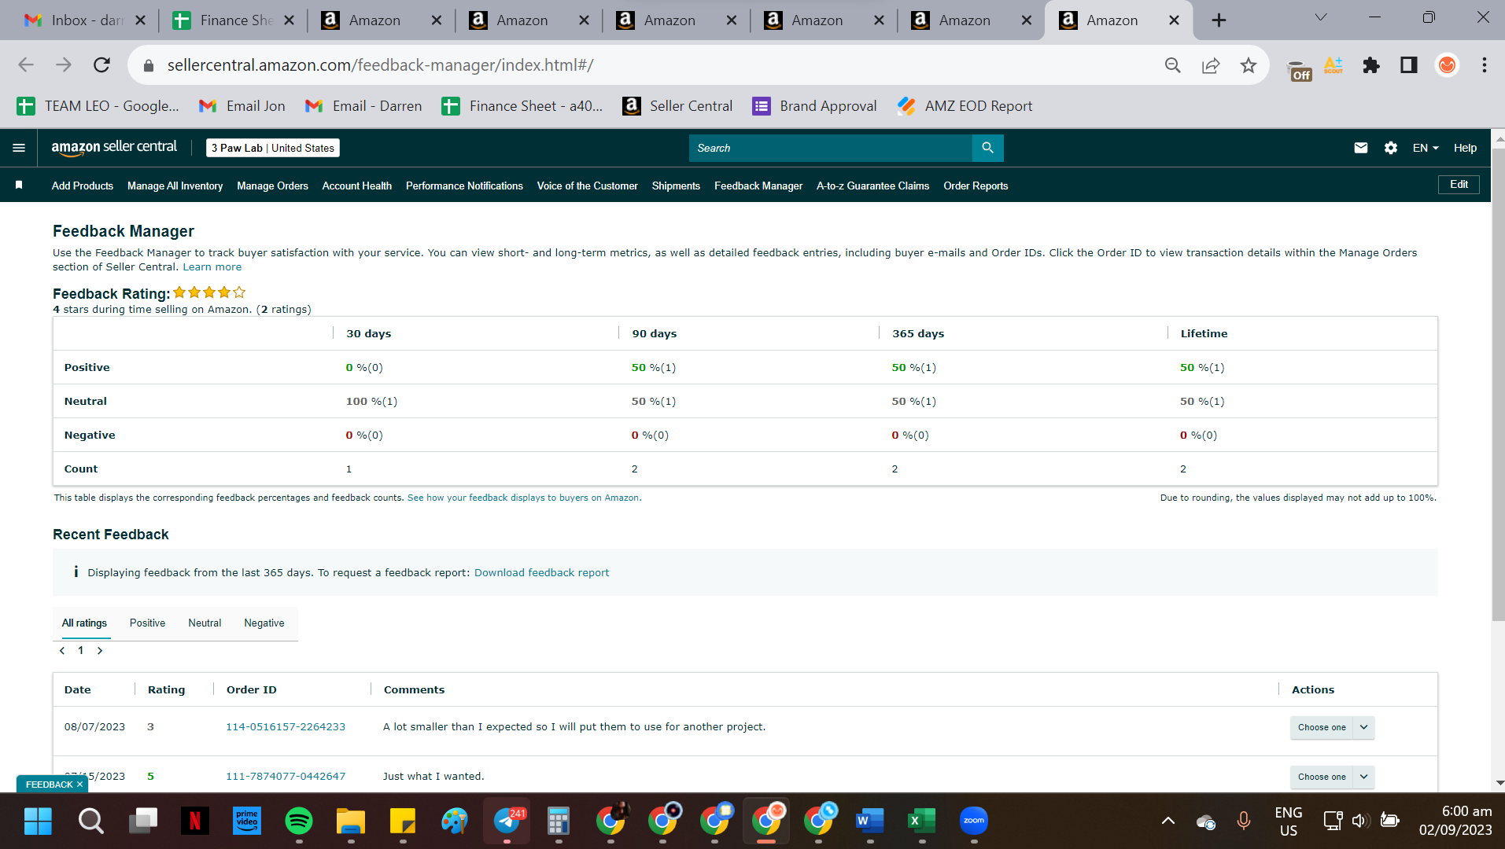This screenshot has width=1505, height=849.
Task: Open Order Reports in the navigation bar
Action: [976, 186]
